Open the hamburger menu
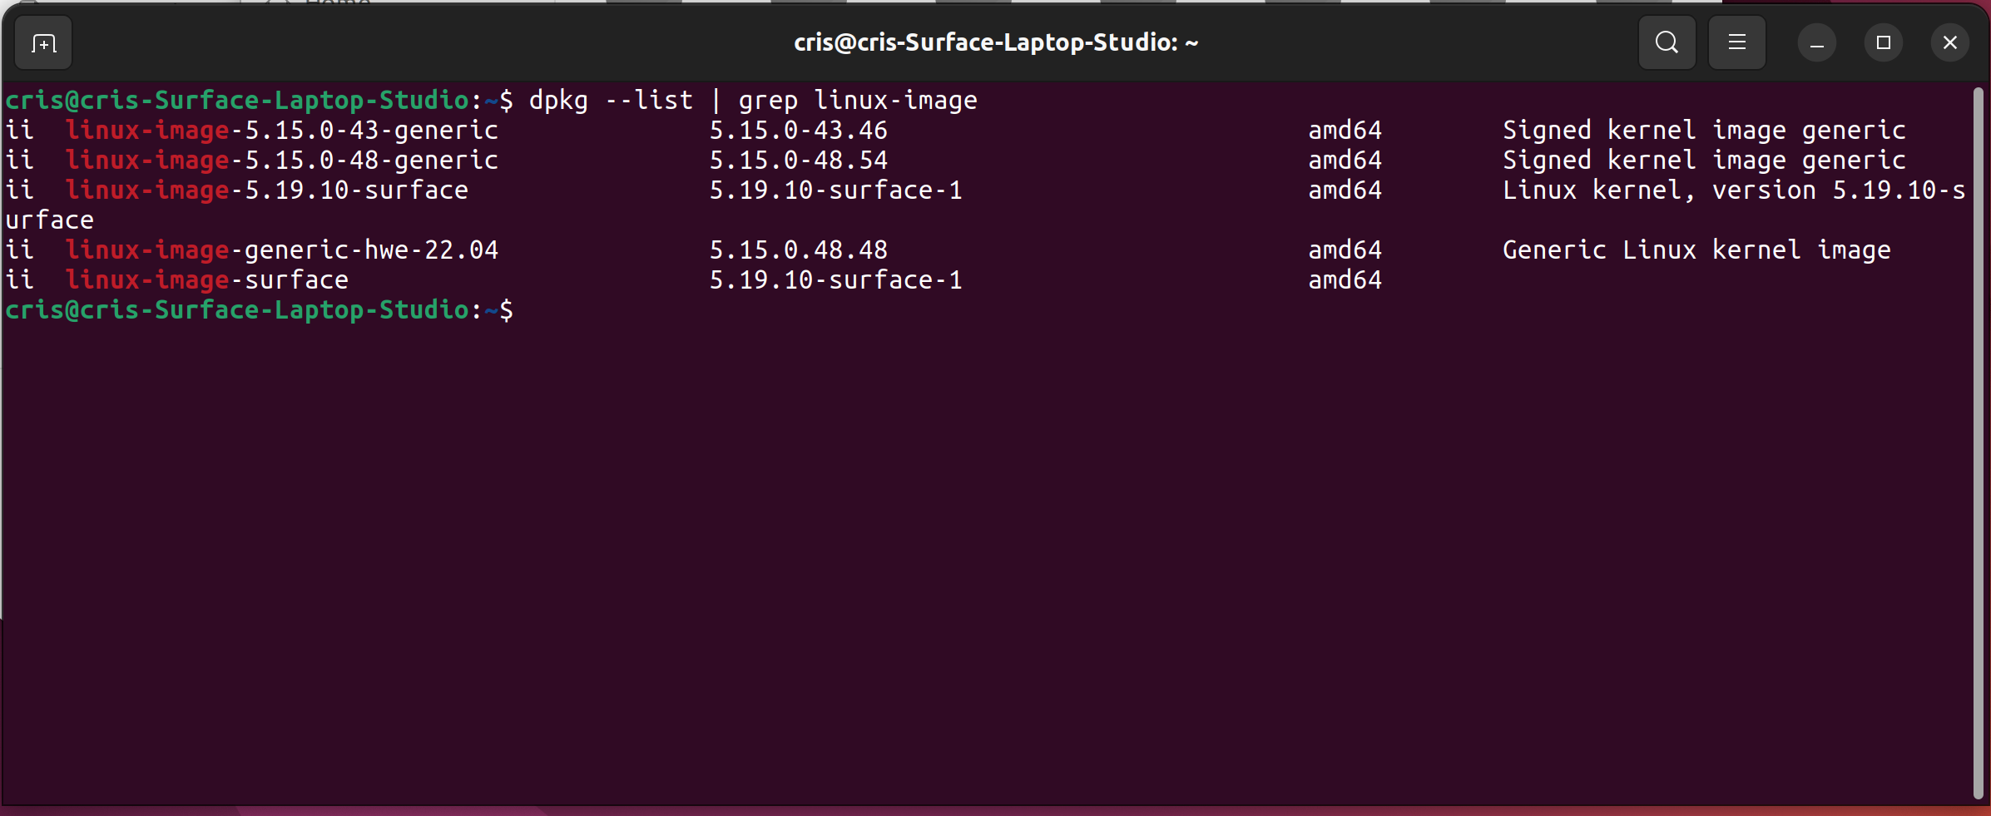Screen dimensions: 1991x816 (1737, 42)
